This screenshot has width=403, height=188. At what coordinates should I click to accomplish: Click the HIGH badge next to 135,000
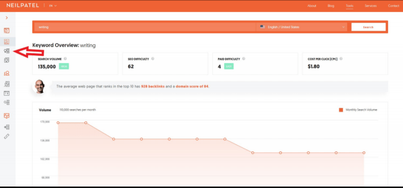click(64, 67)
